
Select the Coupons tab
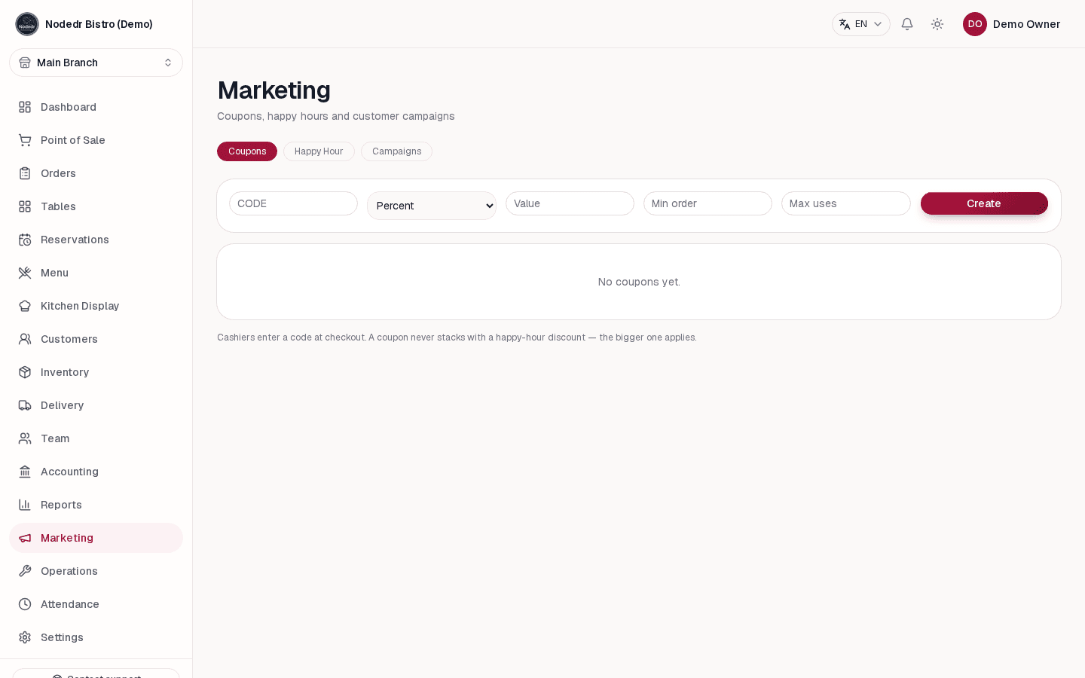point(247,151)
